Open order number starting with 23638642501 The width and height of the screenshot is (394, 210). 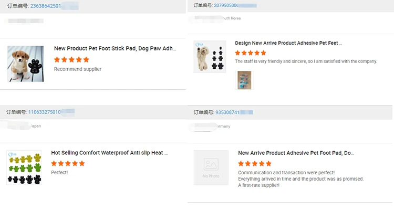pyautogui.click(x=46, y=6)
